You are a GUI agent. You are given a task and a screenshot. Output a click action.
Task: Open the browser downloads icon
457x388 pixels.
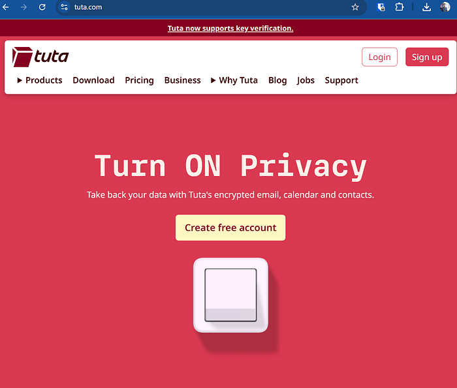[x=426, y=7]
